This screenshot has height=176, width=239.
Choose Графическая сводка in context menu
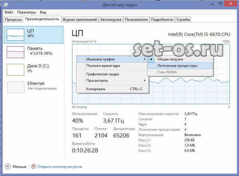pos(112,74)
